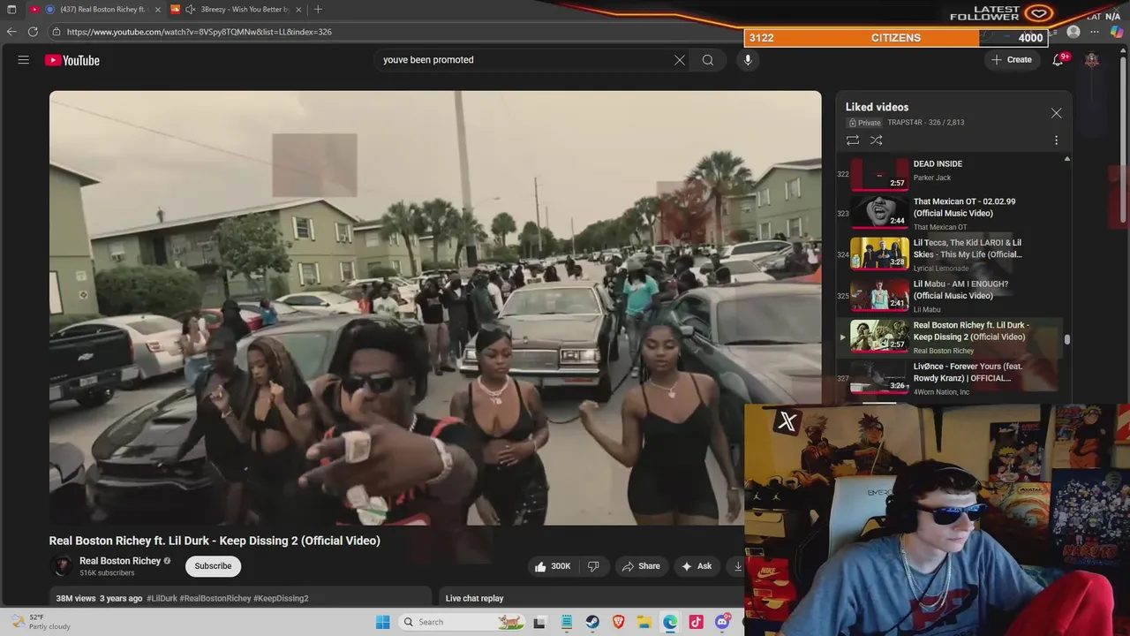This screenshot has width=1130, height=636.
Task: Open playlist more options menu
Action: coord(1056,140)
